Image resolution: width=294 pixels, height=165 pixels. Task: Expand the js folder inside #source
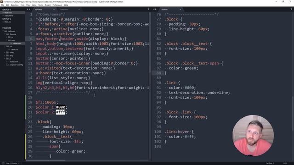[x=7, y=37]
